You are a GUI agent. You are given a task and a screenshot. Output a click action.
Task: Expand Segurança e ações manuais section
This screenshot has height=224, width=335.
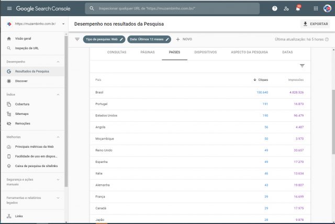[x=58, y=179]
